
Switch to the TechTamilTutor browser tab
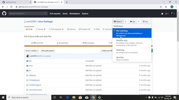tap(17, 2)
